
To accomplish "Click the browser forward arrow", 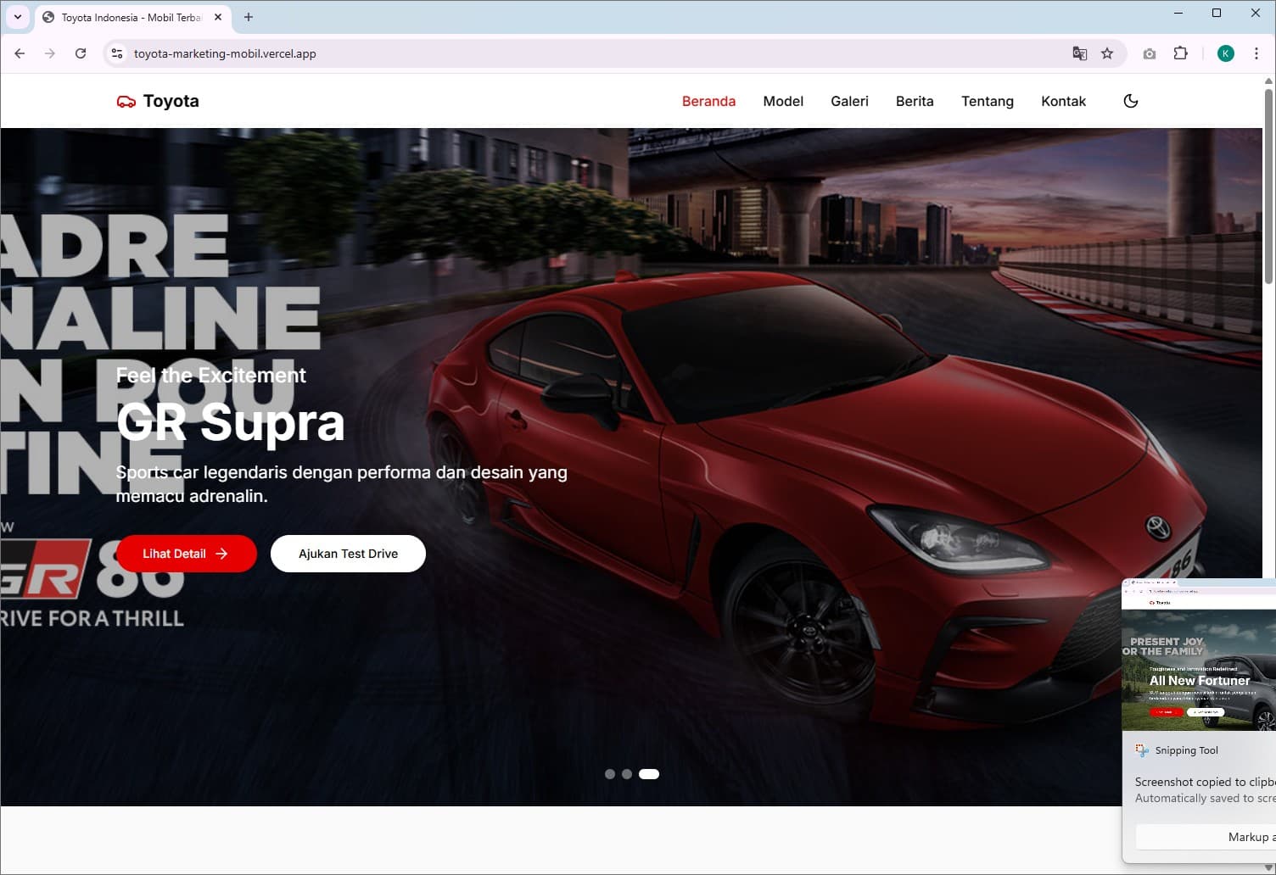I will point(50,53).
